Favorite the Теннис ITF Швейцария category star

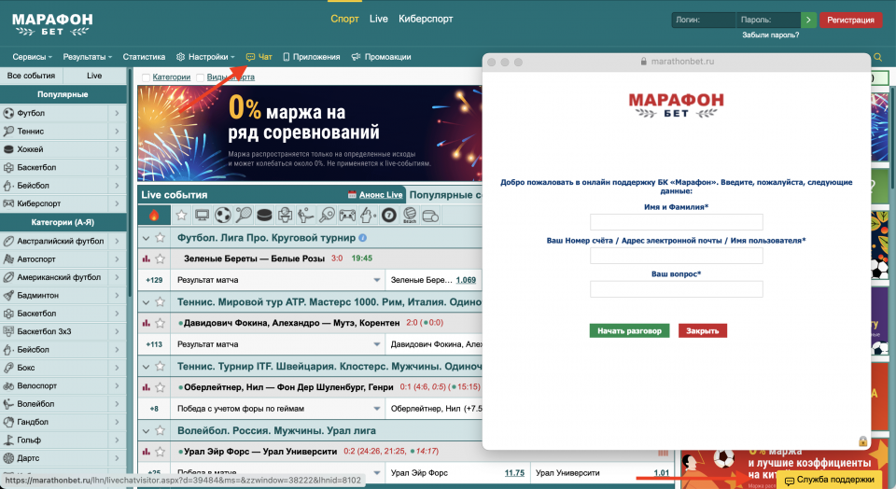tap(160, 366)
